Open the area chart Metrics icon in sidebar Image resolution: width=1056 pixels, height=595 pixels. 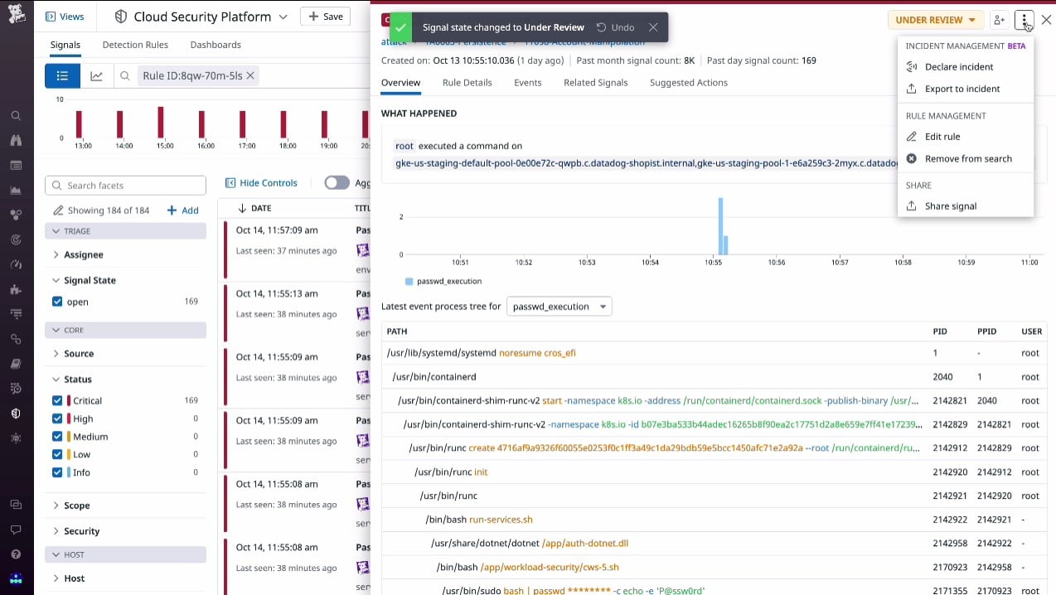click(x=16, y=191)
